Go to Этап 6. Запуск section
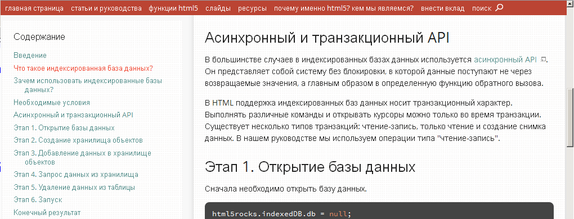 click(x=38, y=200)
